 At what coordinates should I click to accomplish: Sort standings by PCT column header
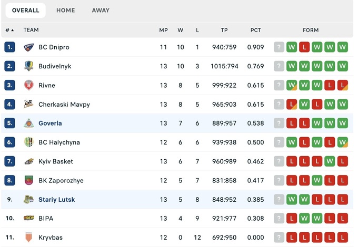tap(255, 30)
